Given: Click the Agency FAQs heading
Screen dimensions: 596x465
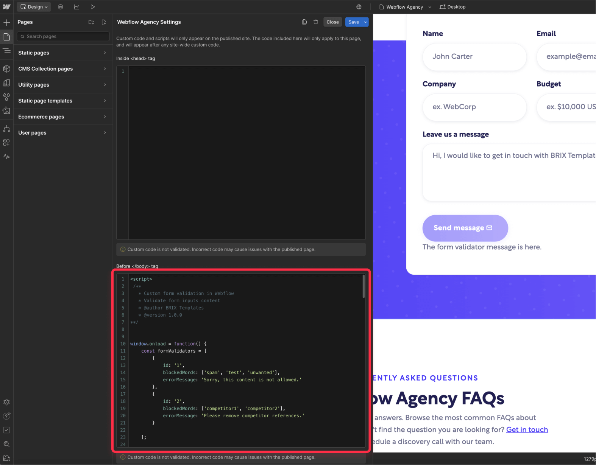Looking at the screenshot, I should pos(439,398).
